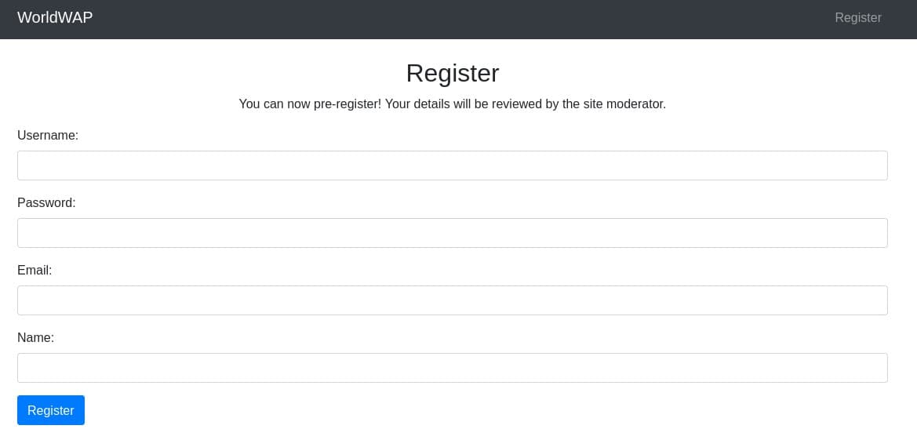917x440 pixels.
Task: Click the word pre-register in the notice
Action: (x=347, y=104)
